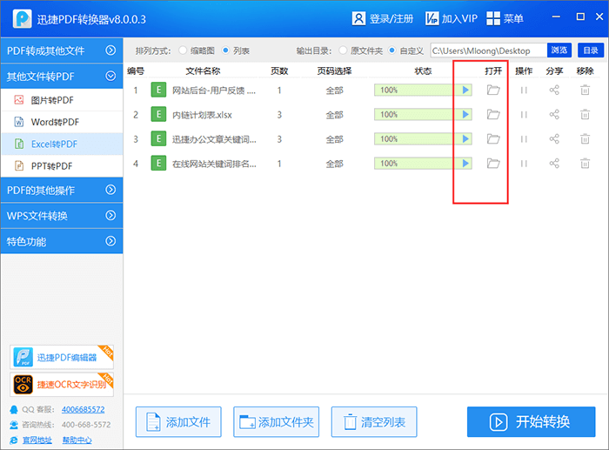Remove 网站后台-用户反馈 from the list
Viewport: 609px width, 450px height.
[585, 91]
